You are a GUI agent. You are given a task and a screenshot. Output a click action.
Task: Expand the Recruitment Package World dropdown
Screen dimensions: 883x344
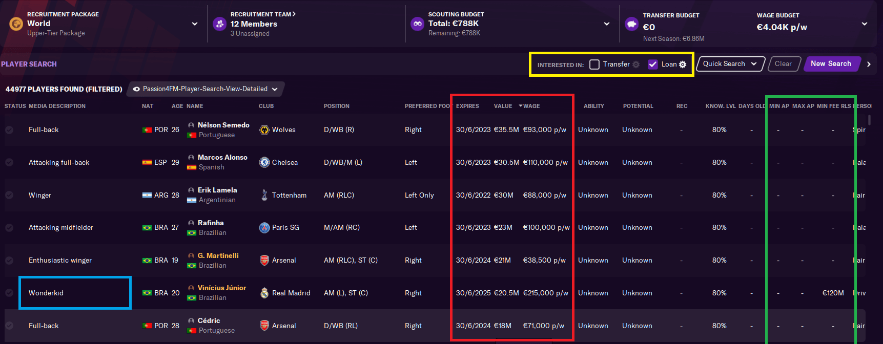click(x=195, y=24)
